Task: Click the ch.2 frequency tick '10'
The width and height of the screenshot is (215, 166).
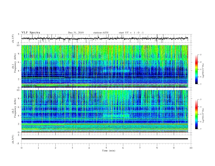Action: [x=19, y=90]
